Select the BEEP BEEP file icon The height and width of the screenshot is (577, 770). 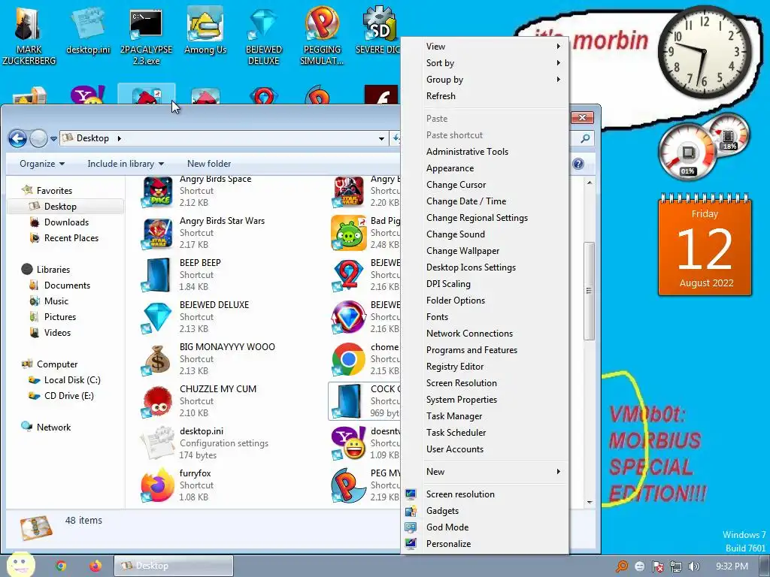157,275
